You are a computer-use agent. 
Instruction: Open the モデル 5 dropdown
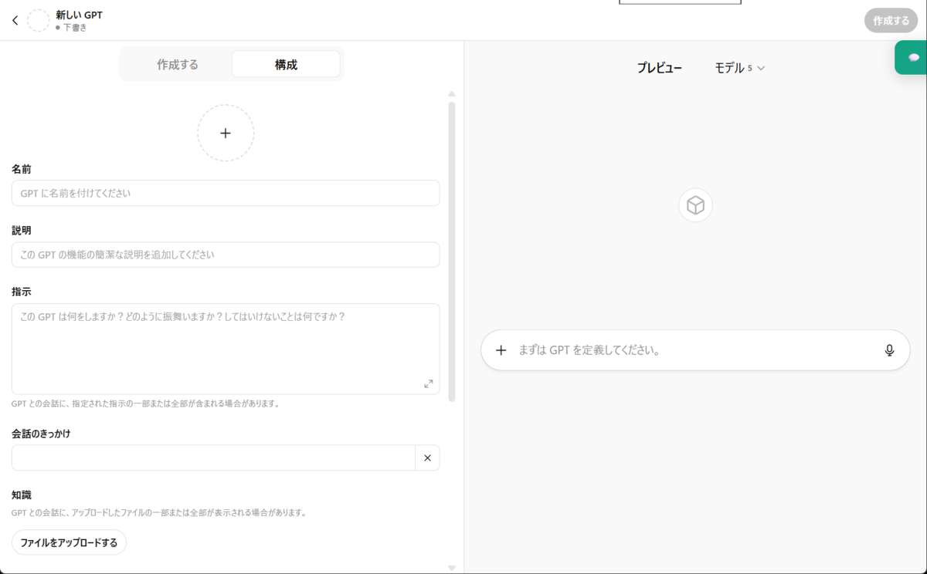click(x=739, y=68)
